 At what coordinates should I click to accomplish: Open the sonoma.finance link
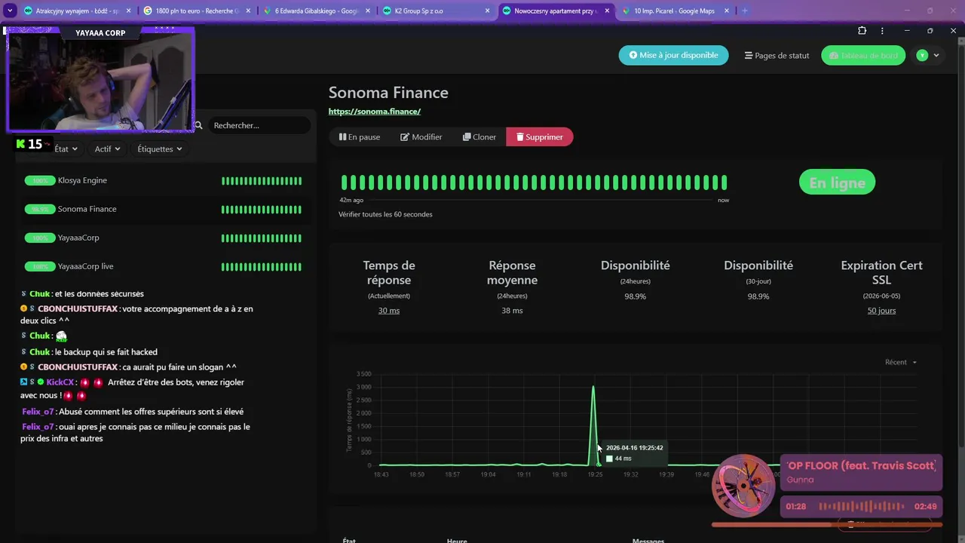tap(374, 112)
